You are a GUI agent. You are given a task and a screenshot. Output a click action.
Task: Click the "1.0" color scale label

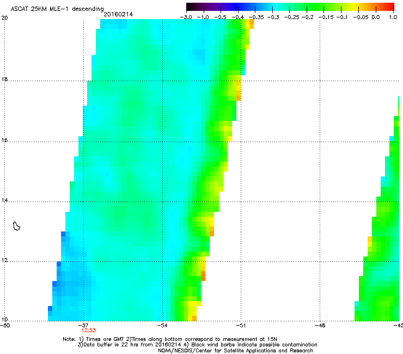point(393,17)
